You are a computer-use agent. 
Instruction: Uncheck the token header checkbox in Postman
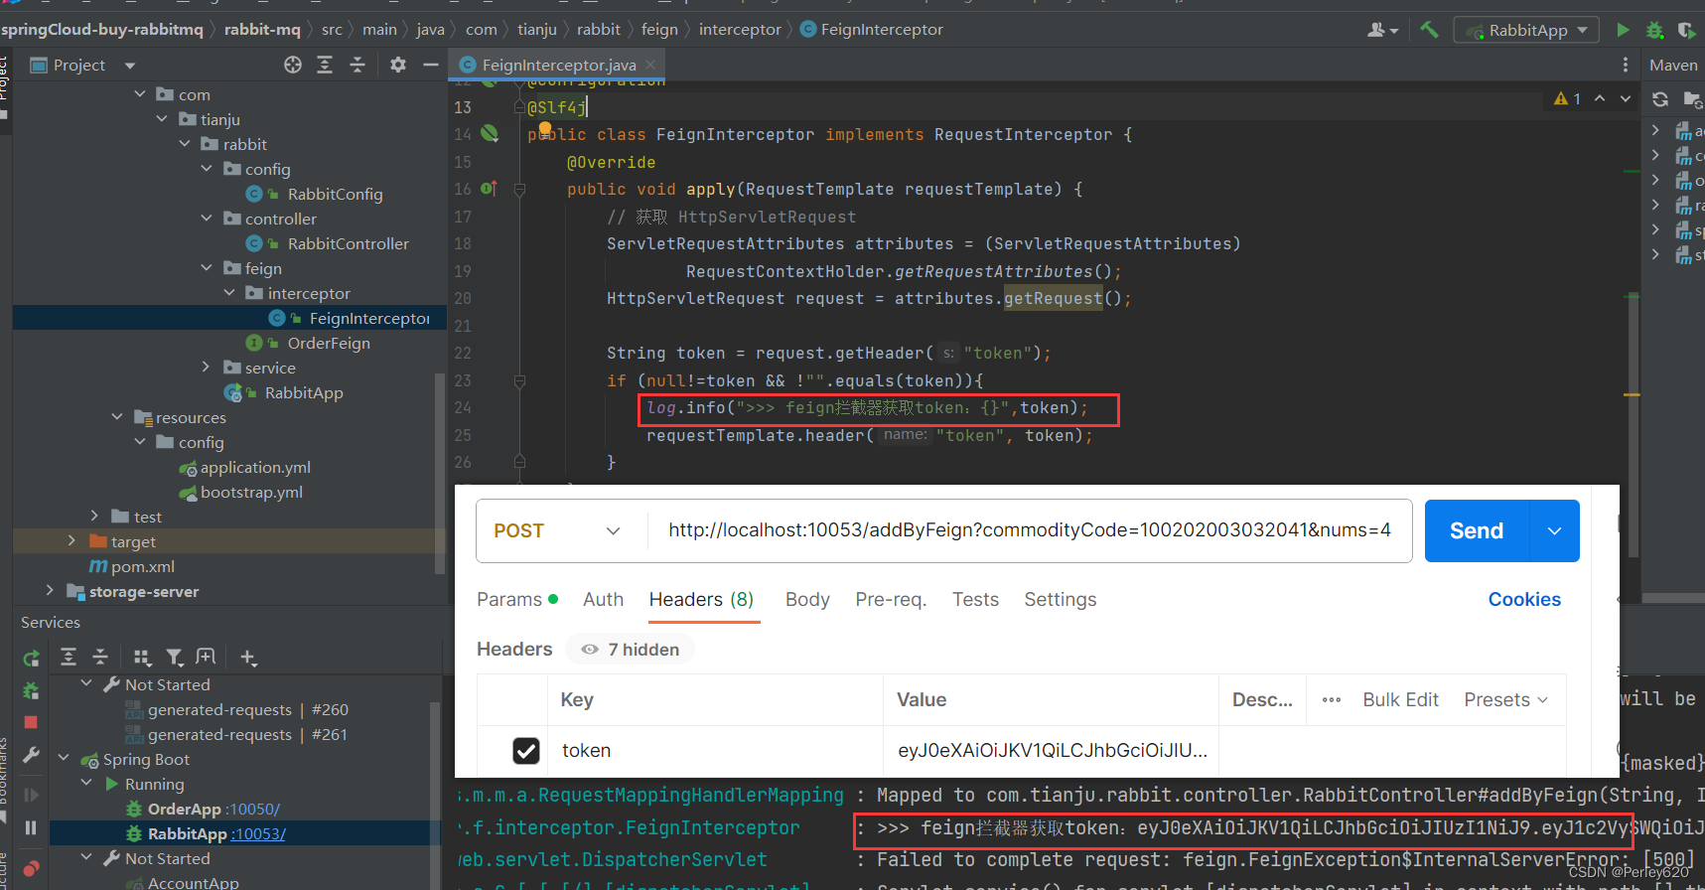pyautogui.click(x=526, y=751)
